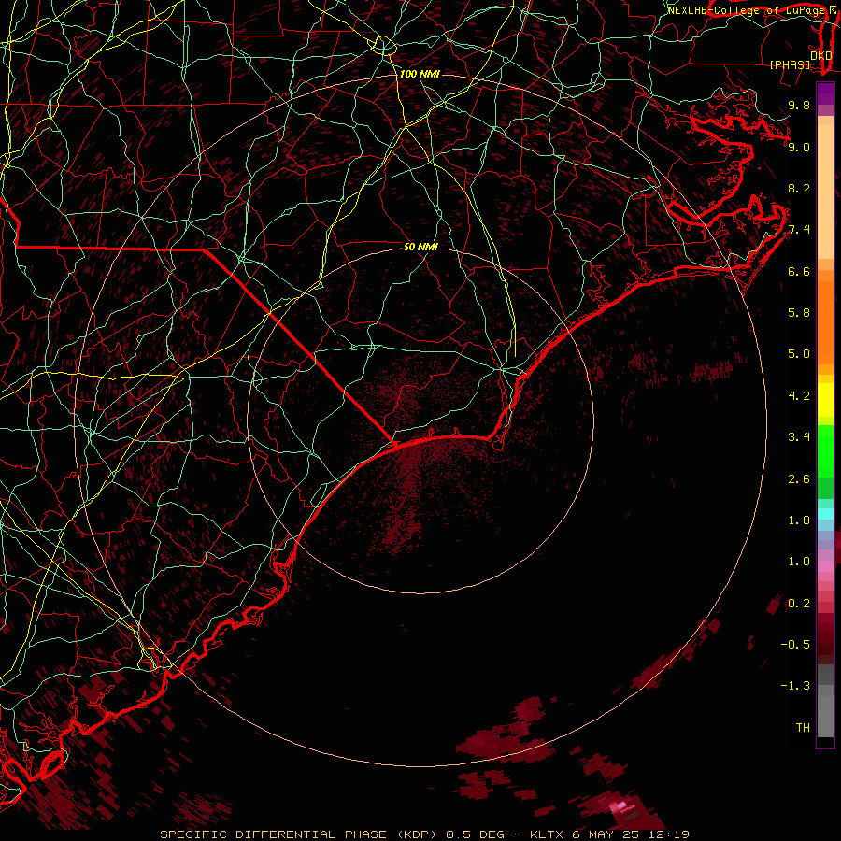841x841 pixels.
Task: Click the TH threshold label on scale
Action: [803, 728]
